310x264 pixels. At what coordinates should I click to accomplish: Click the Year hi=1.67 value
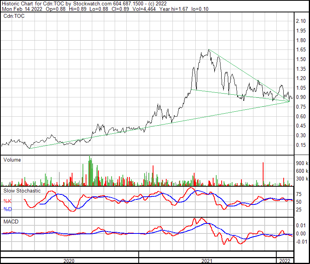[173, 9]
